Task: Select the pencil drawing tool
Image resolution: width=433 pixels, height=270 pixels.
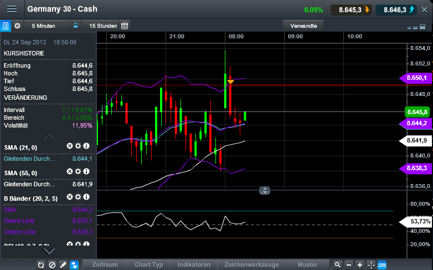Action: tap(63, 265)
